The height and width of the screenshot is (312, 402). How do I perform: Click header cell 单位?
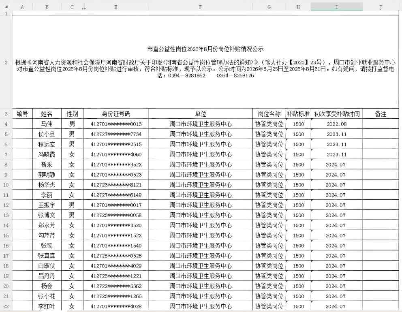pyautogui.click(x=201, y=114)
